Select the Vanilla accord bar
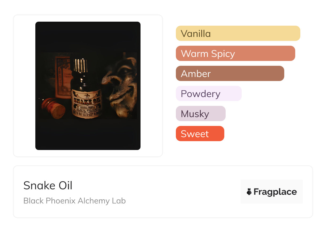Screen dimensions: 326x231 click(x=238, y=33)
